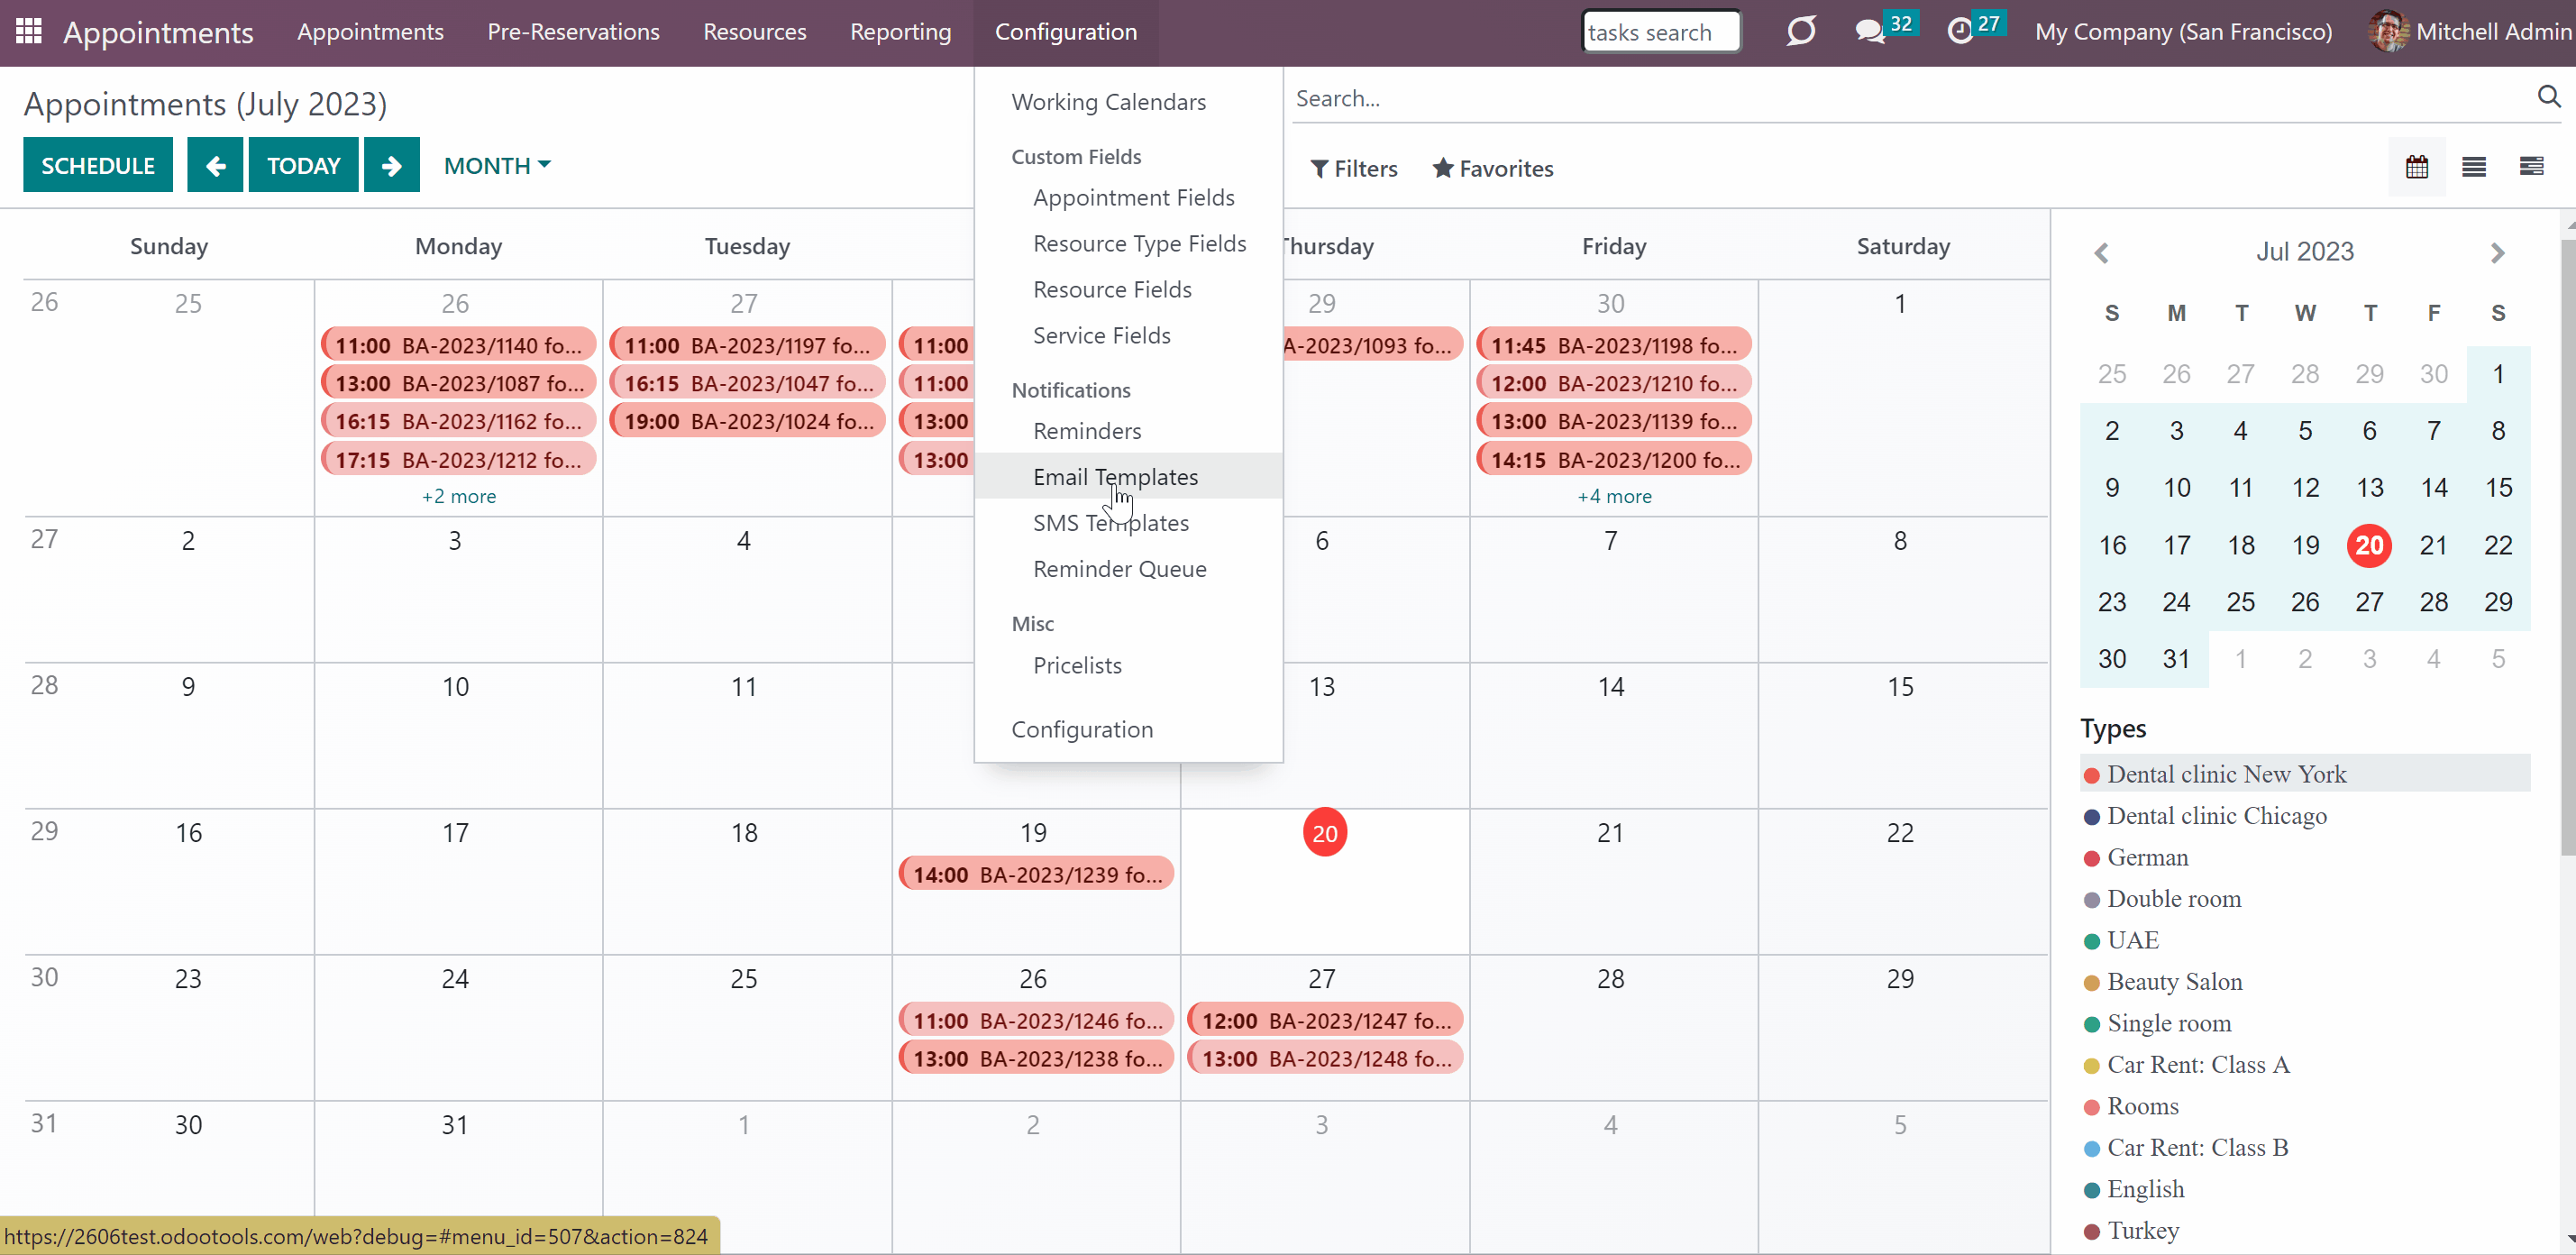Open the Resources menu
The width and height of the screenshot is (2576, 1255).
pyautogui.click(x=754, y=32)
